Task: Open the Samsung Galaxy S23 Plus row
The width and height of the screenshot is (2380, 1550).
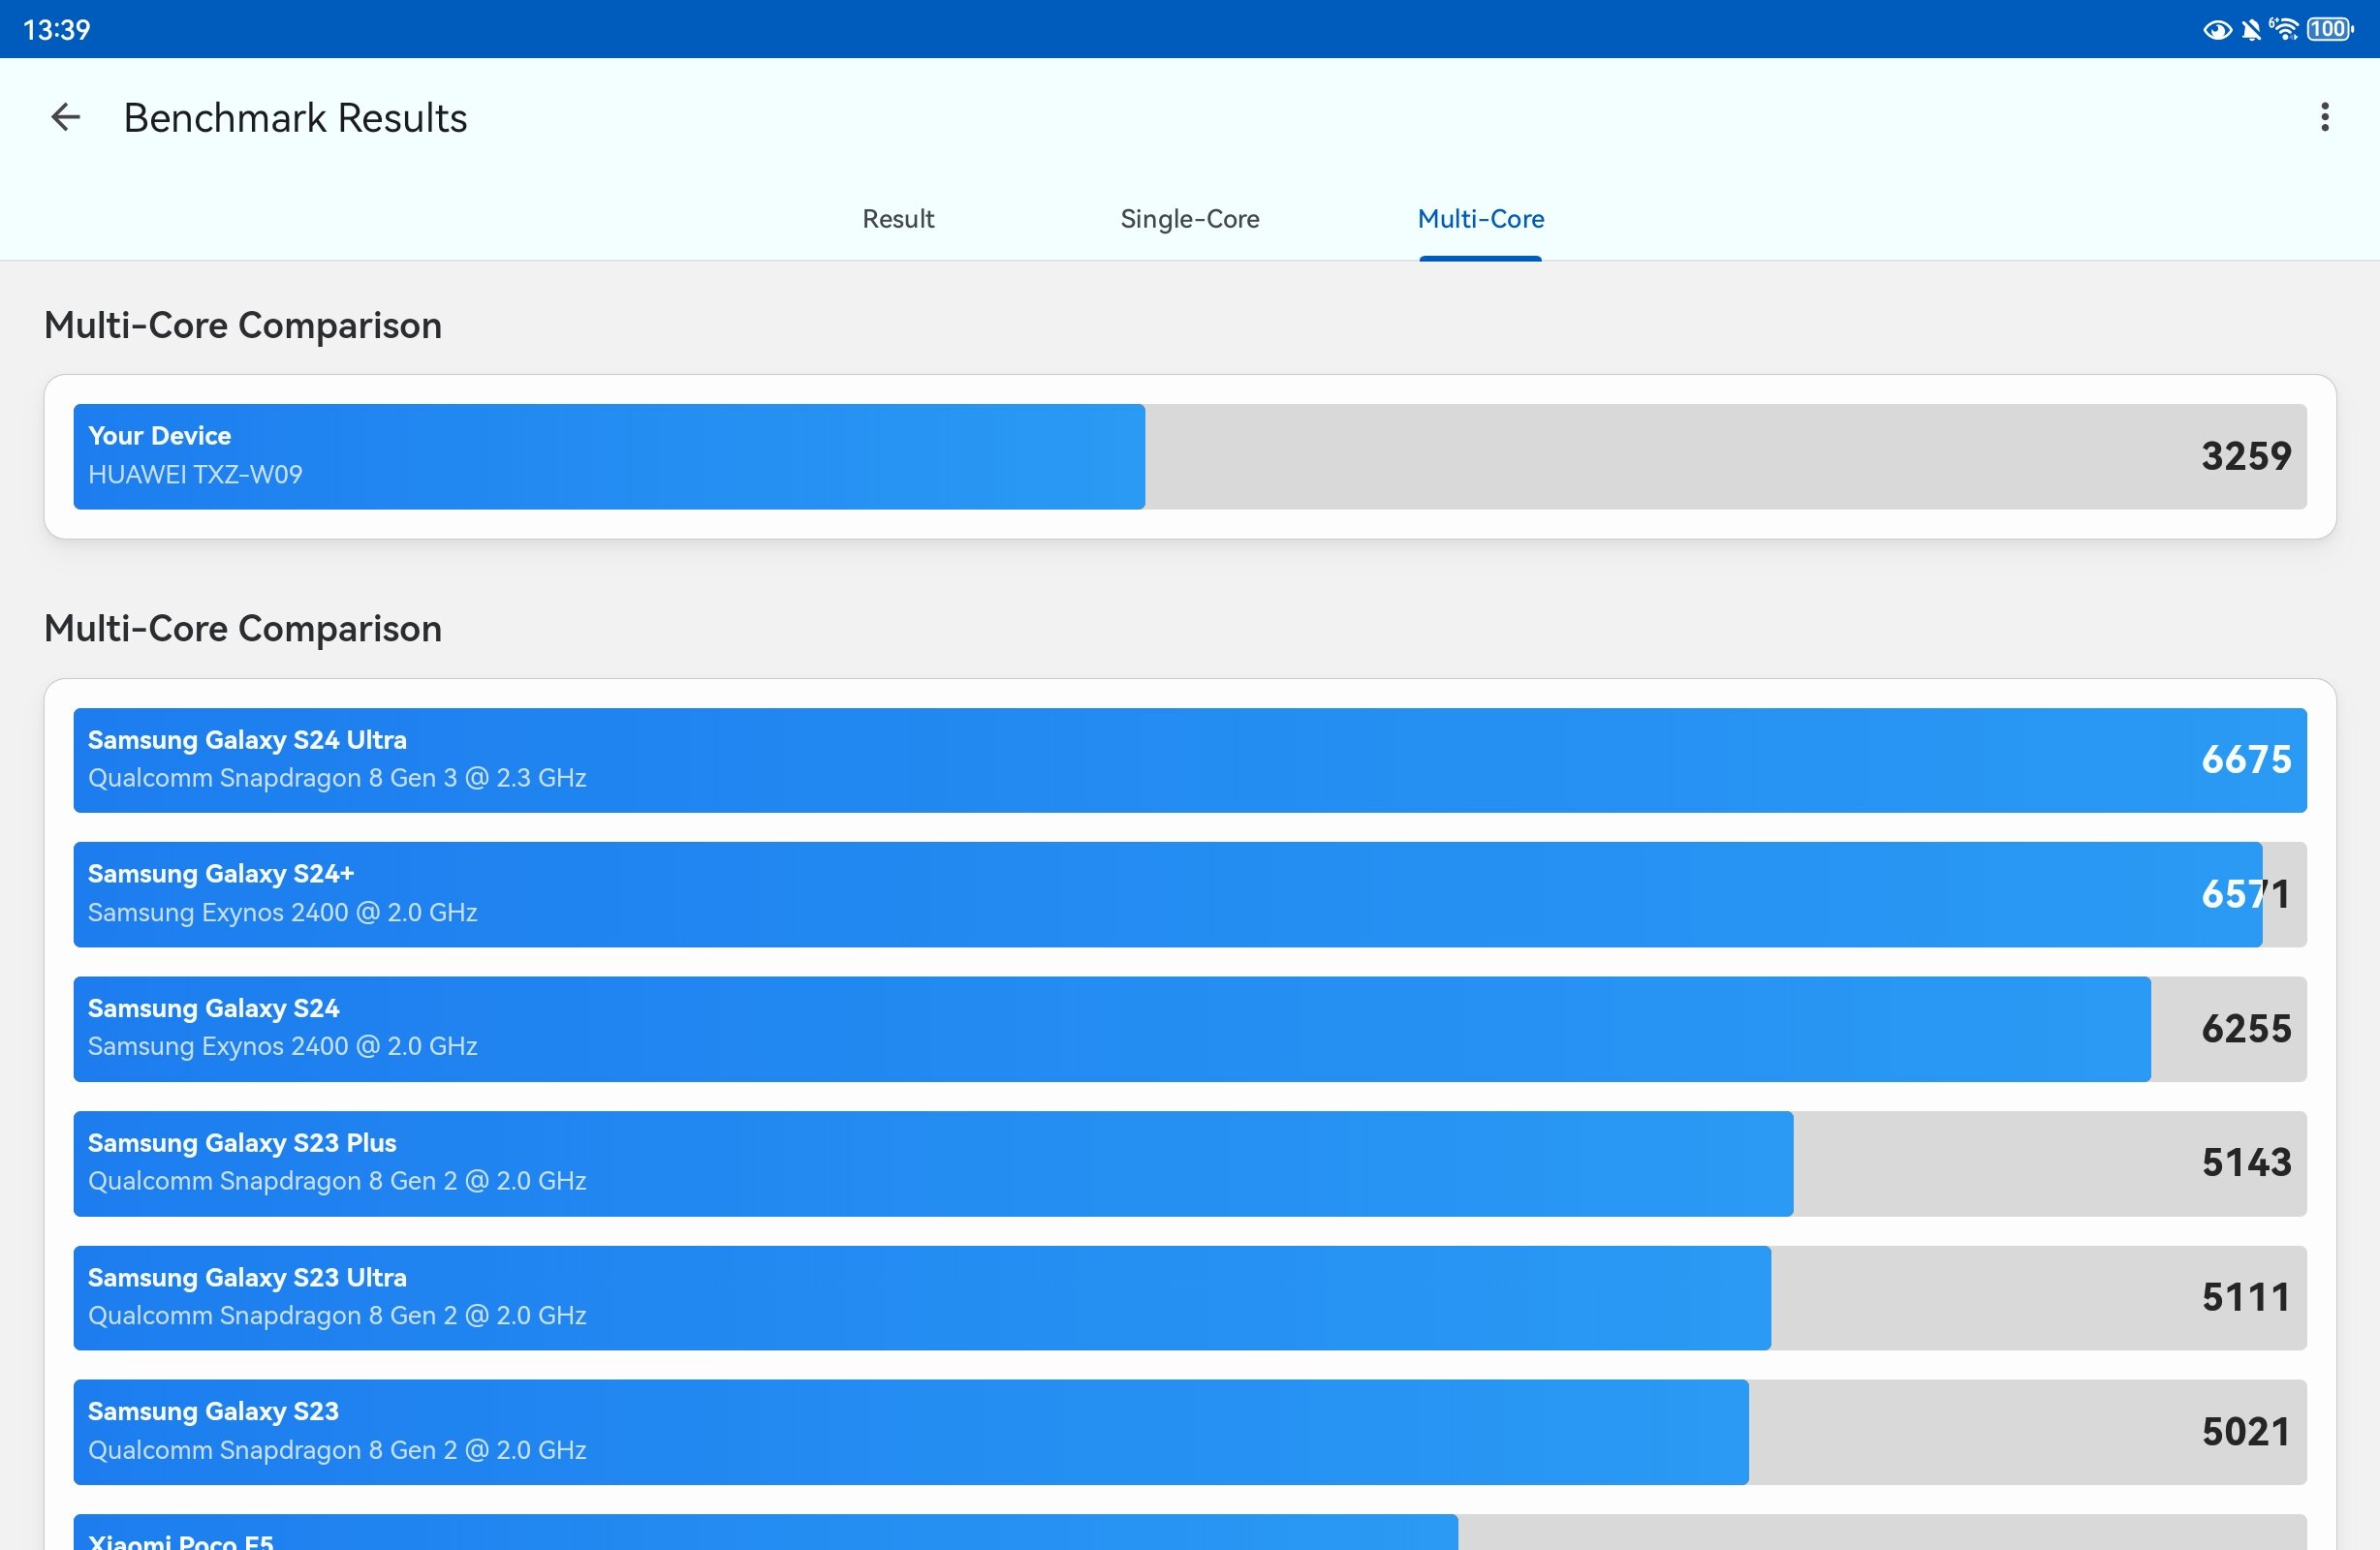Action: [x=1190, y=1163]
